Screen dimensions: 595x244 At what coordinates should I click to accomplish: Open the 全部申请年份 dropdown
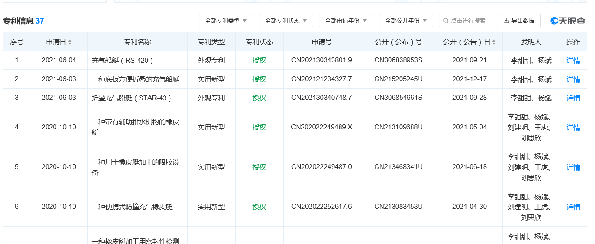[x=346, y=21]
